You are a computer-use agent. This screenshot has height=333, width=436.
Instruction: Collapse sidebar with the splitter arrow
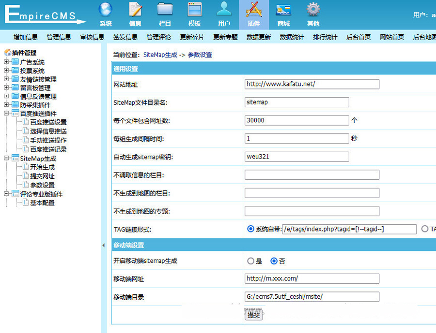[x=103, y=246]
